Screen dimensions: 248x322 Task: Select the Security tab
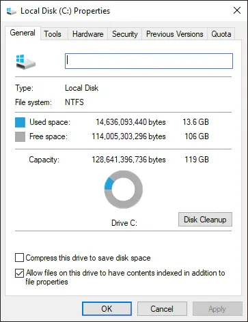[125, 34]
